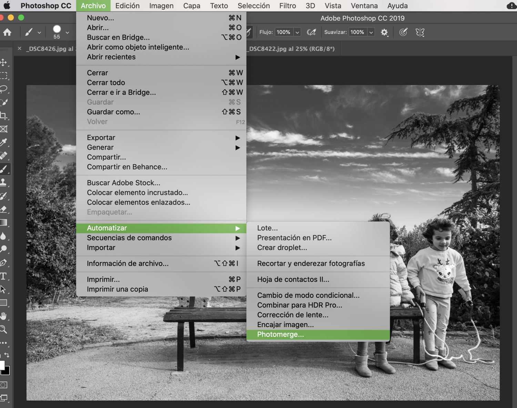The height and width of the screenshot is (408, 517).
Task: Click the cloud icon in menu bar
Action: (511, 6)
